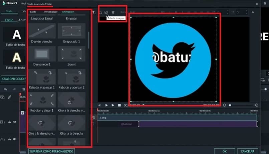Toggle lock on audio track 1
Image resolution: width=269 pixels, height=154 pixels.
click(10, 139)
